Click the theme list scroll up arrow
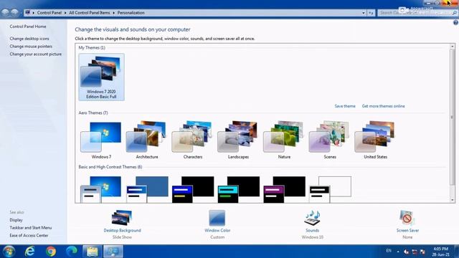The image size is (459, 258). coord(453,47)
